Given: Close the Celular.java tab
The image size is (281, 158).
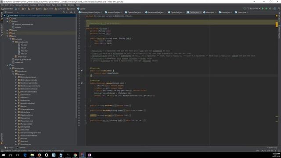Looking at the screenshot, I should (200, 12).
